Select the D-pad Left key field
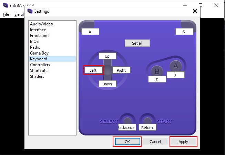This screenshot has width=225, height=155. [x=93, y=70]
